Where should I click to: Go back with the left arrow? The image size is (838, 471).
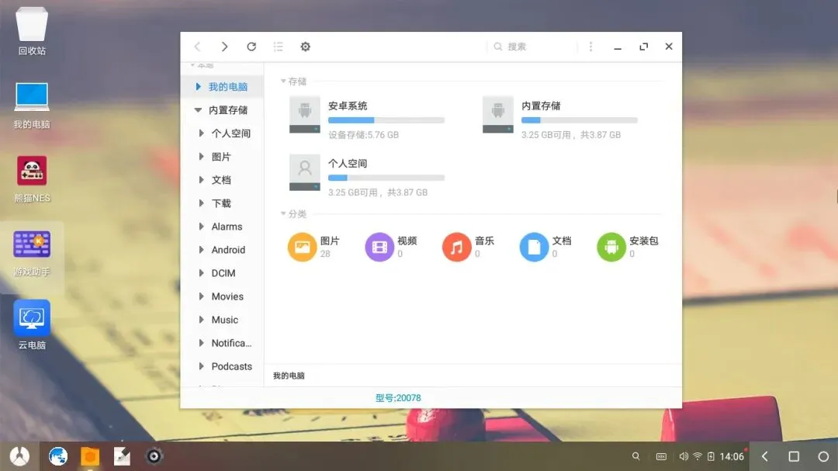point(197,47)
